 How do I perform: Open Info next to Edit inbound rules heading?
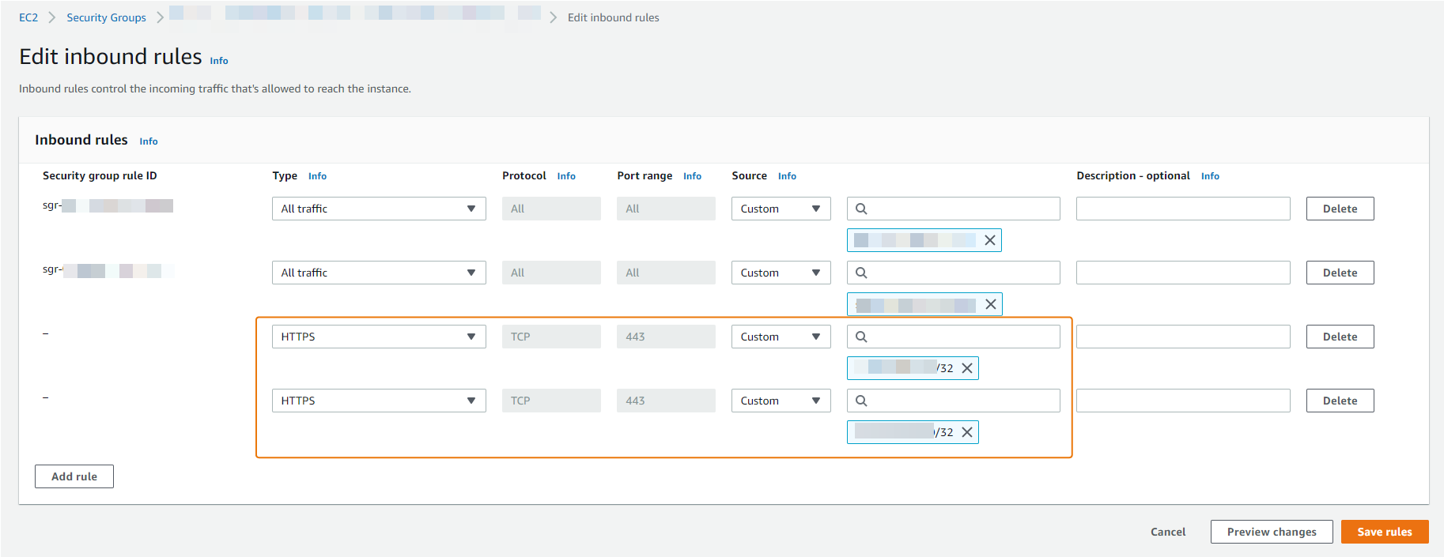click(219, 61)
